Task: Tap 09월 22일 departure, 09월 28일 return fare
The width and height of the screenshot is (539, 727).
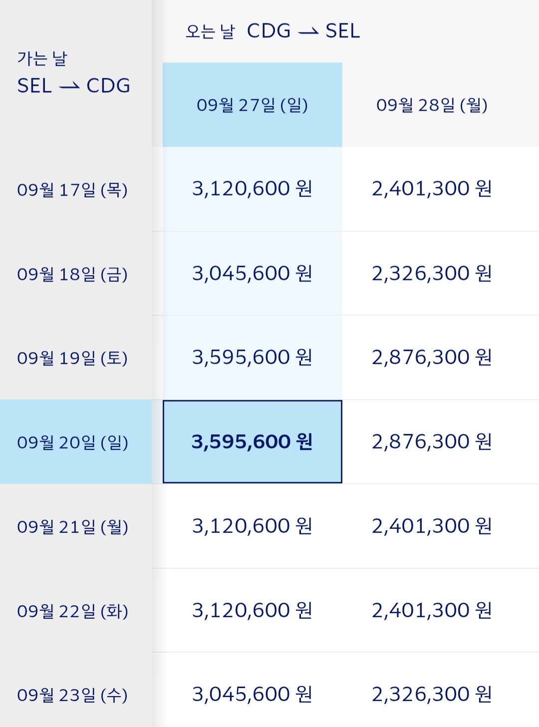Action: click(432, 611)
